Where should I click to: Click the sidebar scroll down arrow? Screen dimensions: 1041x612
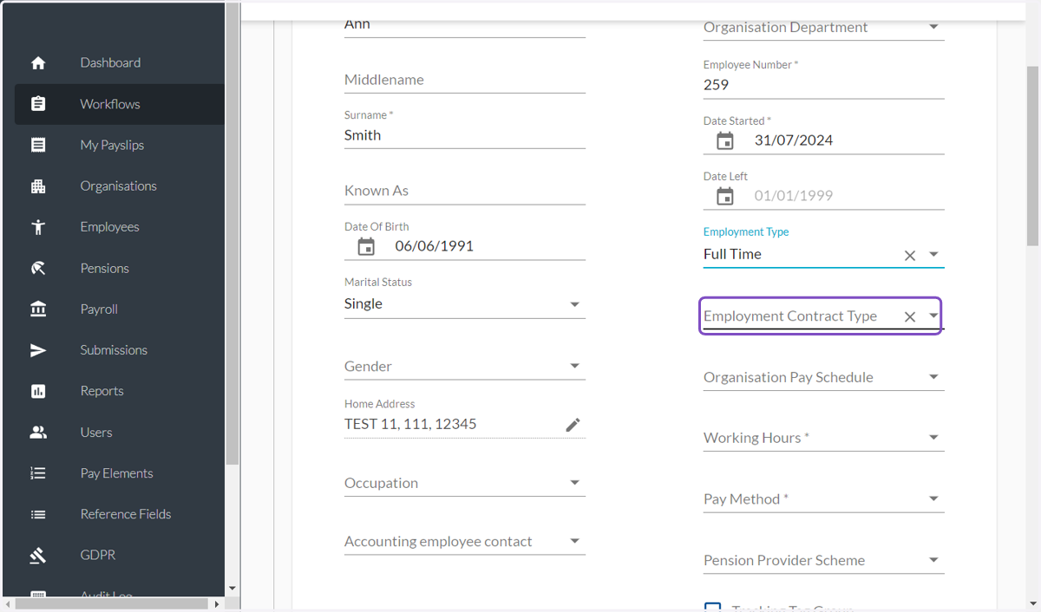click(x=232, y=589)
